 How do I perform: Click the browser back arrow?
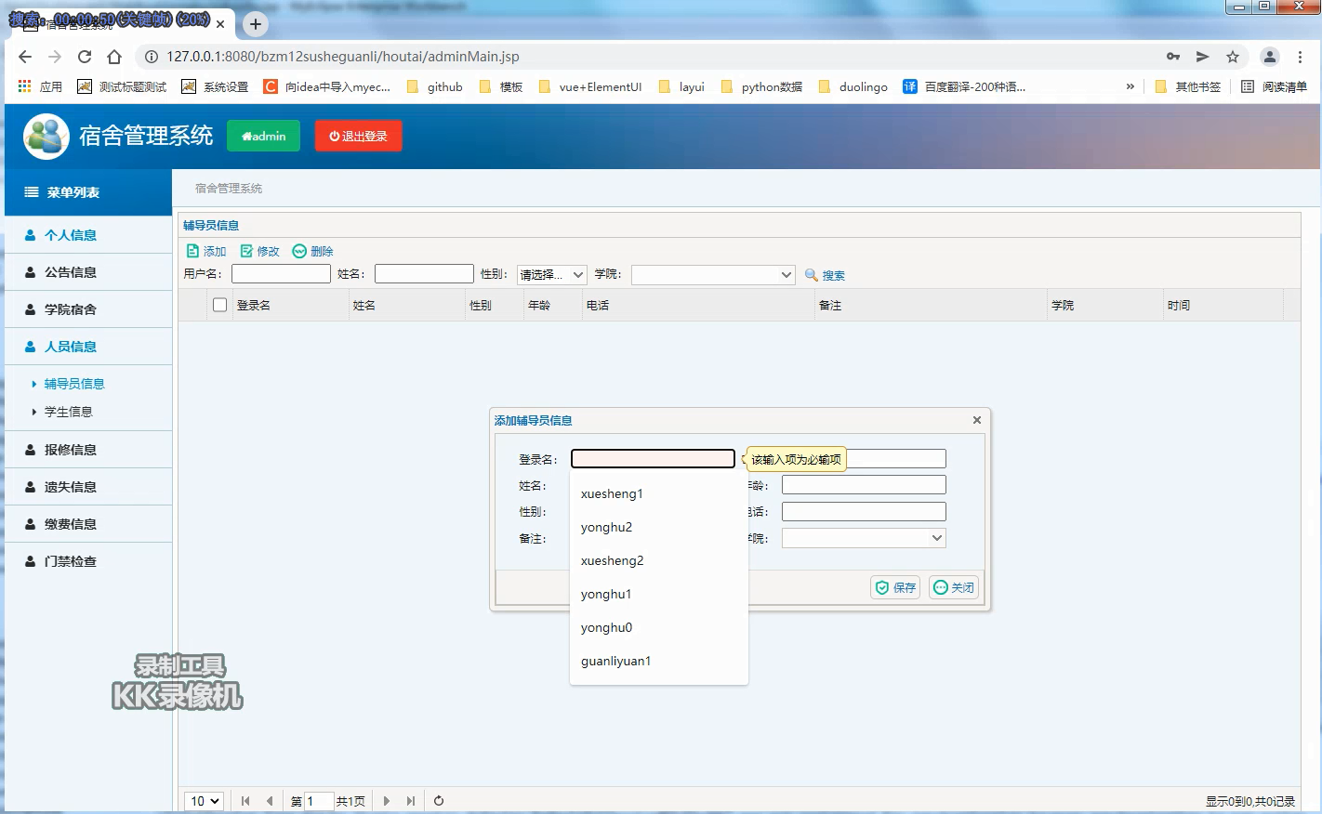point(25,57)
